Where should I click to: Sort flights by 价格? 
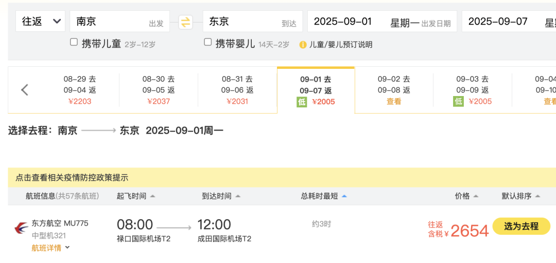tap(462, 196)
